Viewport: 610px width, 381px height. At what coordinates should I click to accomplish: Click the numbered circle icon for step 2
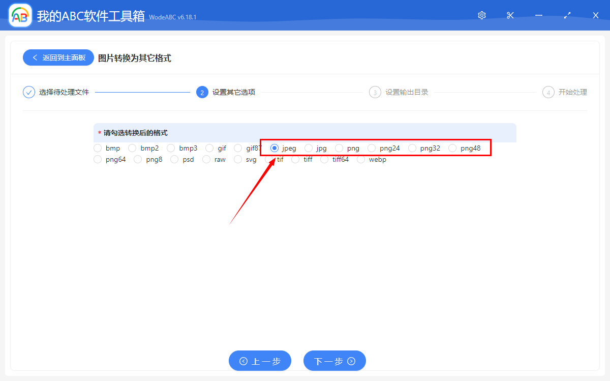(202, 92)
